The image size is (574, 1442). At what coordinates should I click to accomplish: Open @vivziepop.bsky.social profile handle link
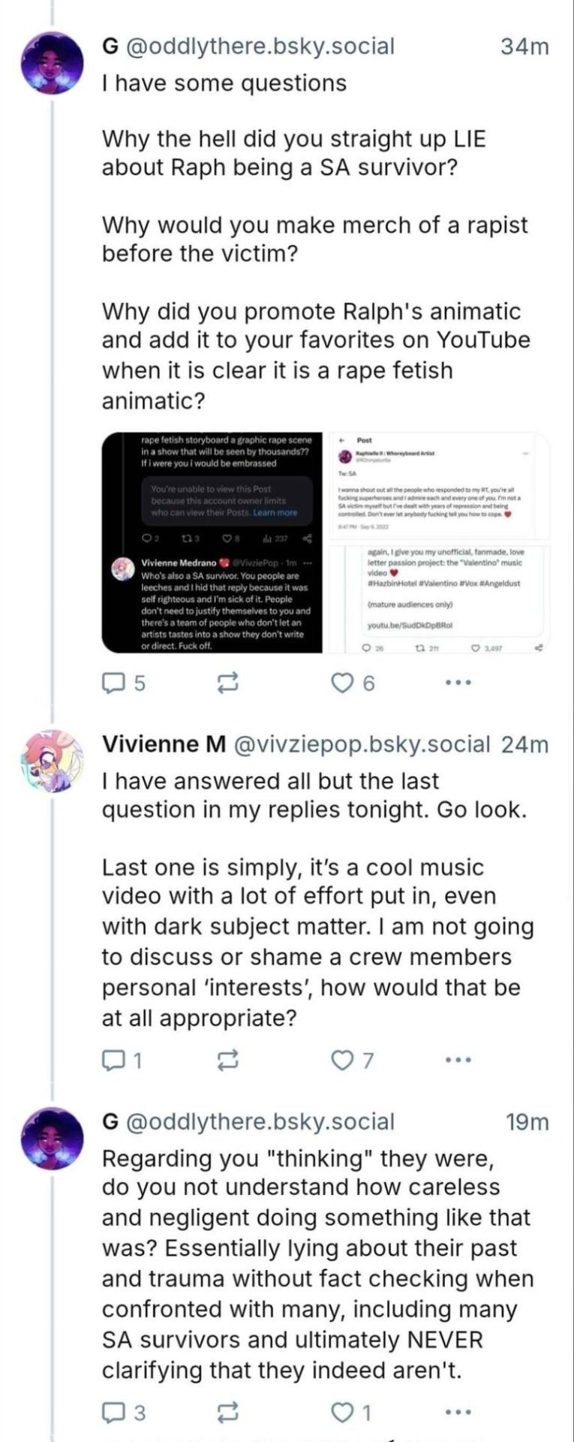362,744
